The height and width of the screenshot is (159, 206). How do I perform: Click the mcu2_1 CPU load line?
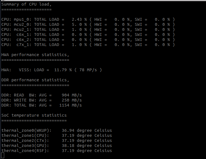pyautogui.click(x=88, y=29)
